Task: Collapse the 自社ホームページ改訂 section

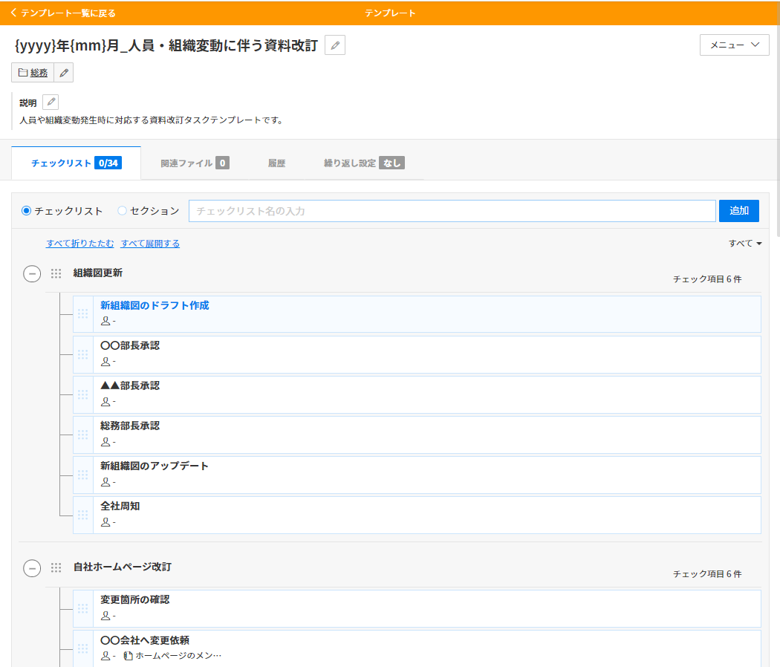Action: [x=31, y=567]
